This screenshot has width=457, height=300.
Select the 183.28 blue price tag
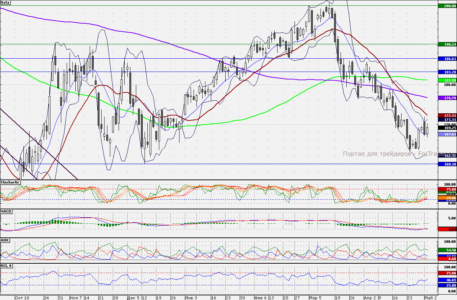(x=447, y=72)
